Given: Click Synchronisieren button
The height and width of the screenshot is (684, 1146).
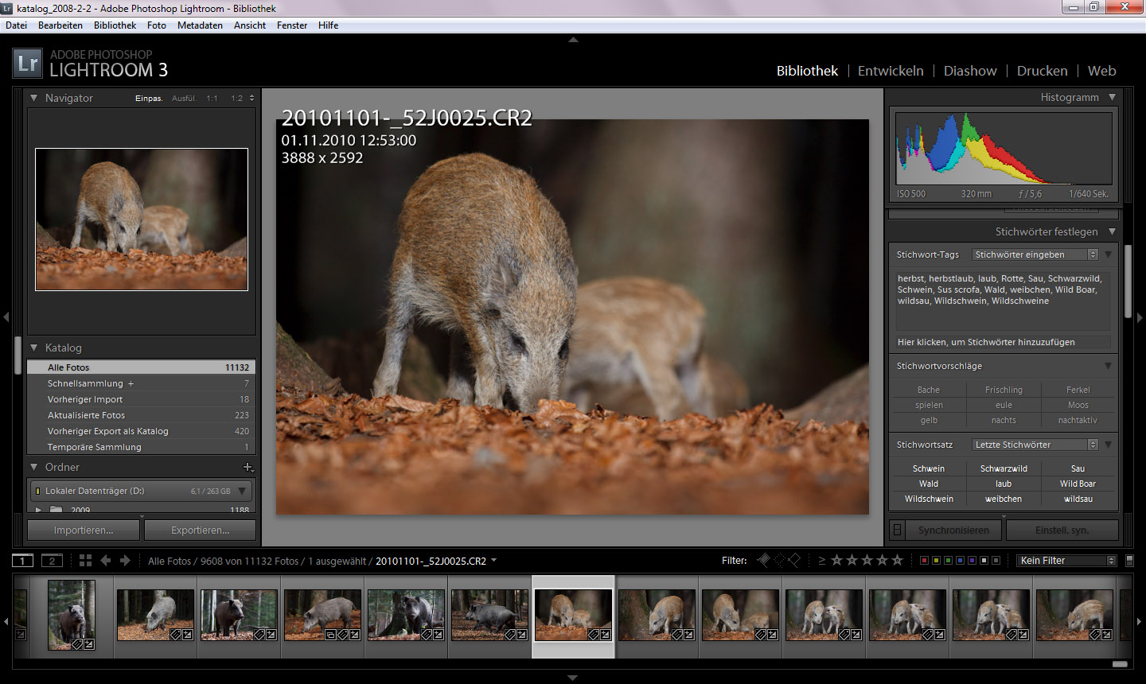Looking at the screenshot, I should point(953,530).
